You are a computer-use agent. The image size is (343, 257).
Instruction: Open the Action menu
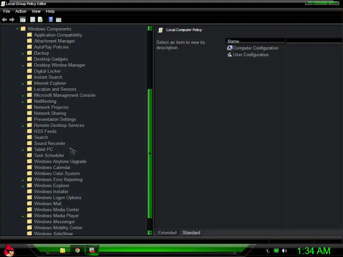tap(21, 11)
